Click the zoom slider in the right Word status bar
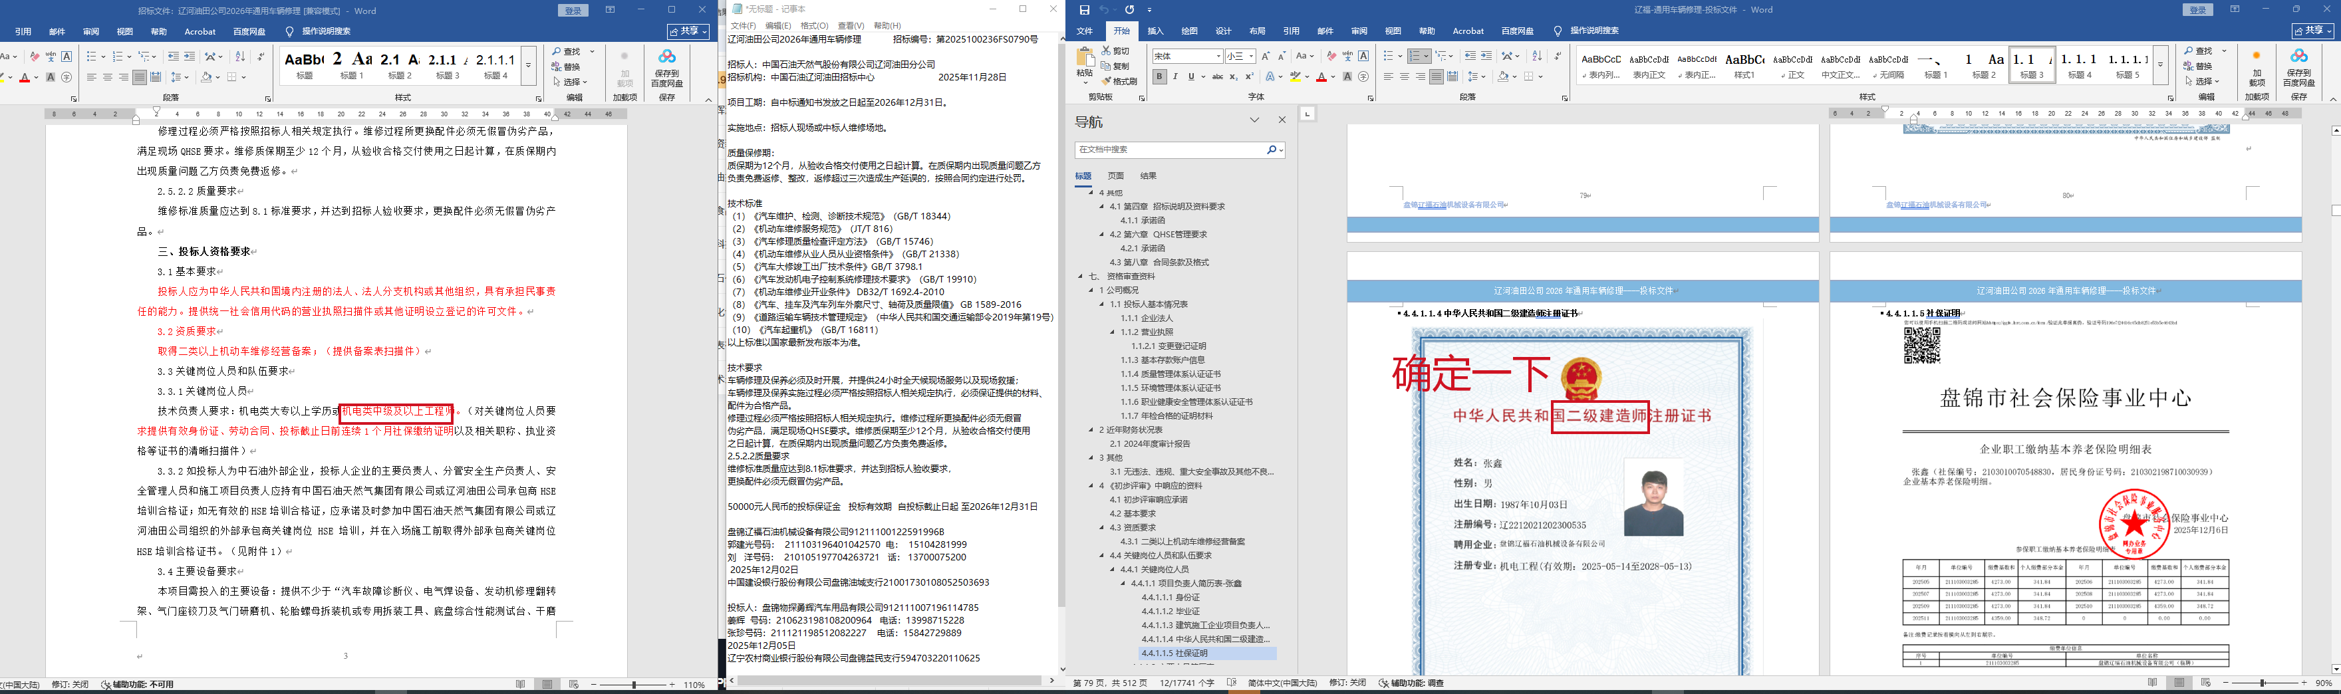 [x=2263, y=683]
